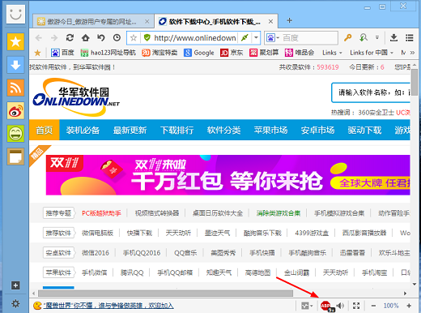
Task: Zoom out with the minus button
Action: [373, 306]
